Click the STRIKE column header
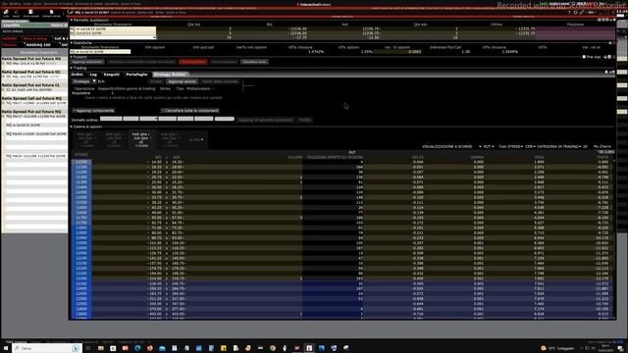The width and height of the screenshot is (628, 353). pos(81,155)
